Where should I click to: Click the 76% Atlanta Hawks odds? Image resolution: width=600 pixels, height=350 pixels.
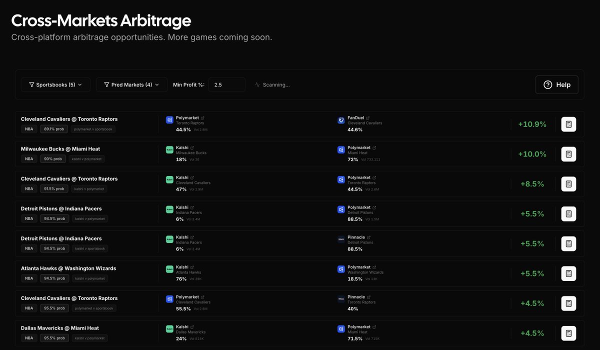181,279
